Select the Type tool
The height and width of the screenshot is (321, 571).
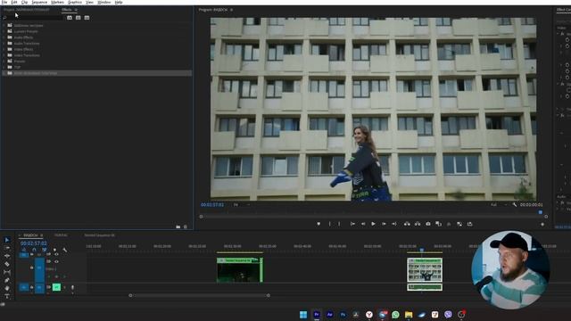7,296
